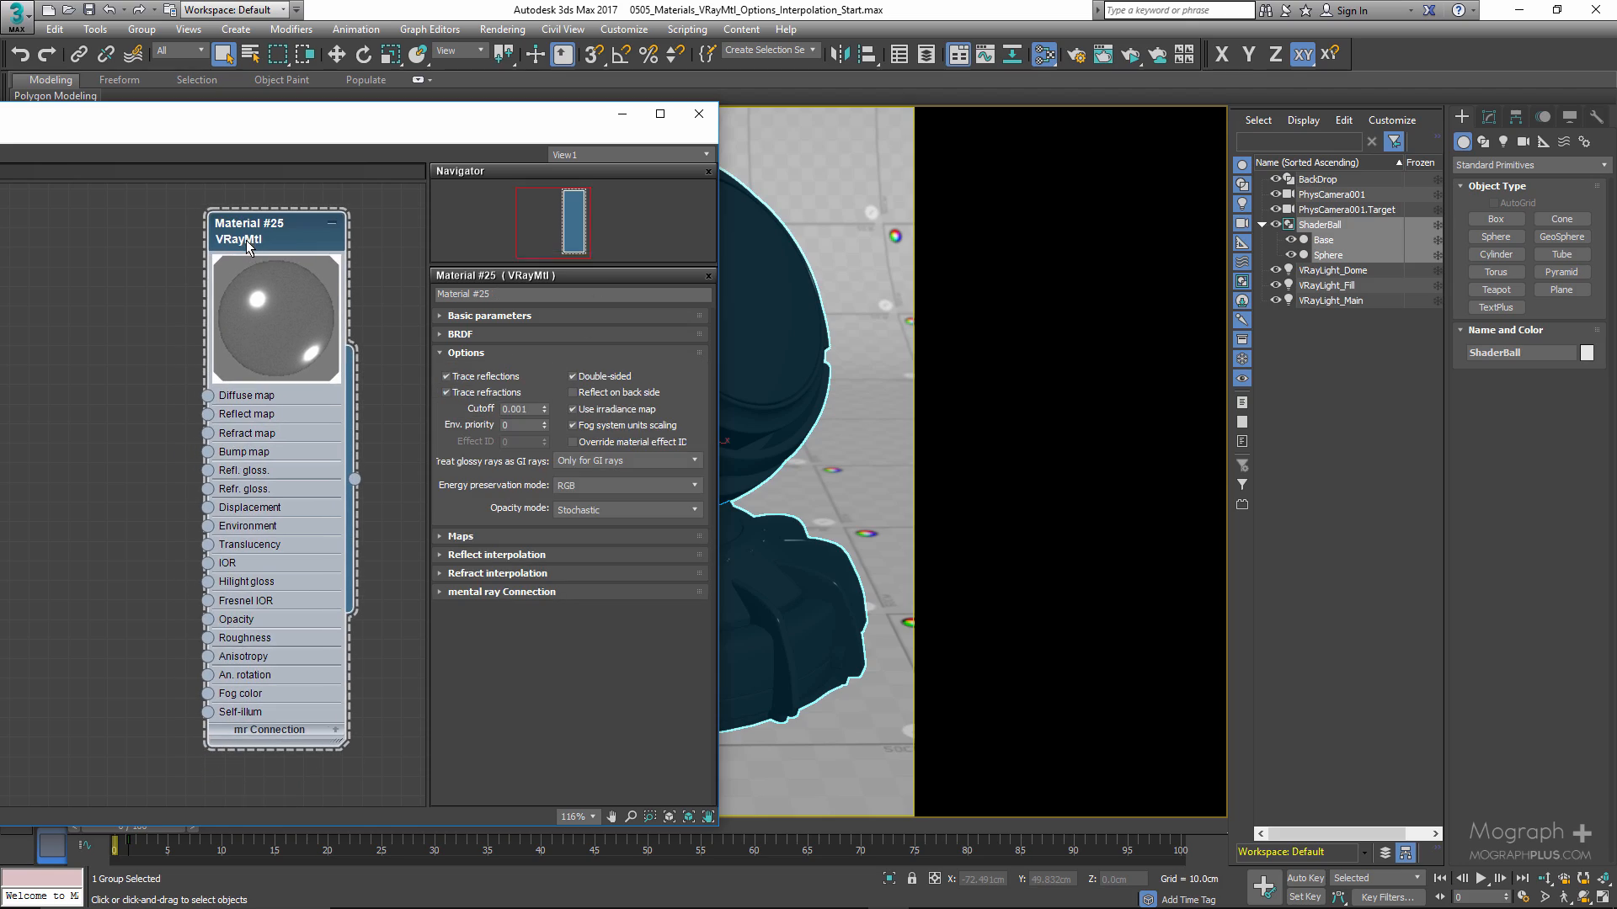
Task: Click the ShaderBall object color swatch
Action: pos(1587,353)
